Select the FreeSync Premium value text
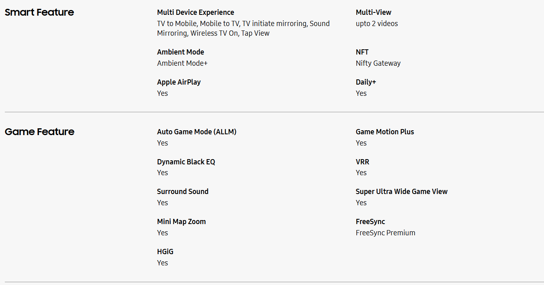Viewport: 544px width, 285px height. point(385,233)
